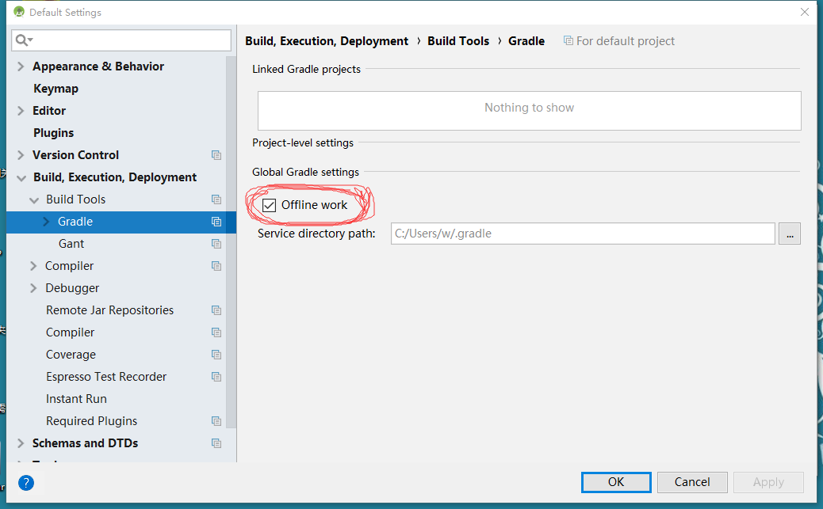Image resolution: width=823 pixels, height=509 pixels.
Task: Click the Linked Gradle projects list box
Action: [529, 111]
